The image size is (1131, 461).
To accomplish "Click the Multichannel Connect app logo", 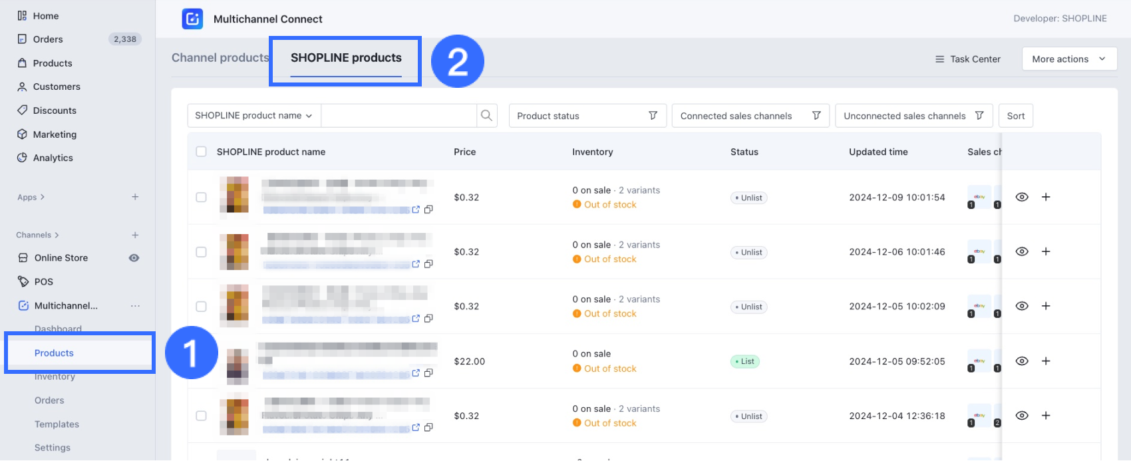I will (x=192, y=19).
